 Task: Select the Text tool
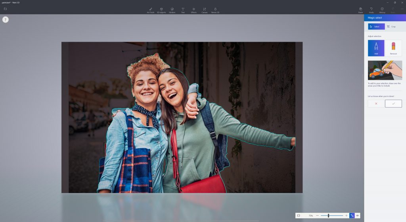coord(183,10)
